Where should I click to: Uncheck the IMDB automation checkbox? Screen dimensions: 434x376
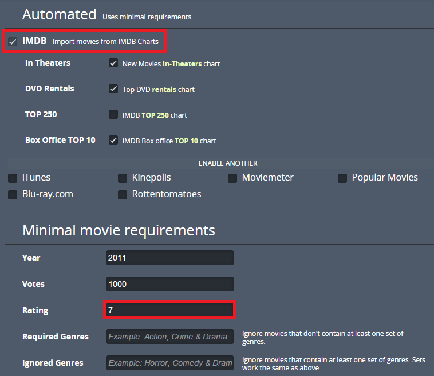(13, 42)
